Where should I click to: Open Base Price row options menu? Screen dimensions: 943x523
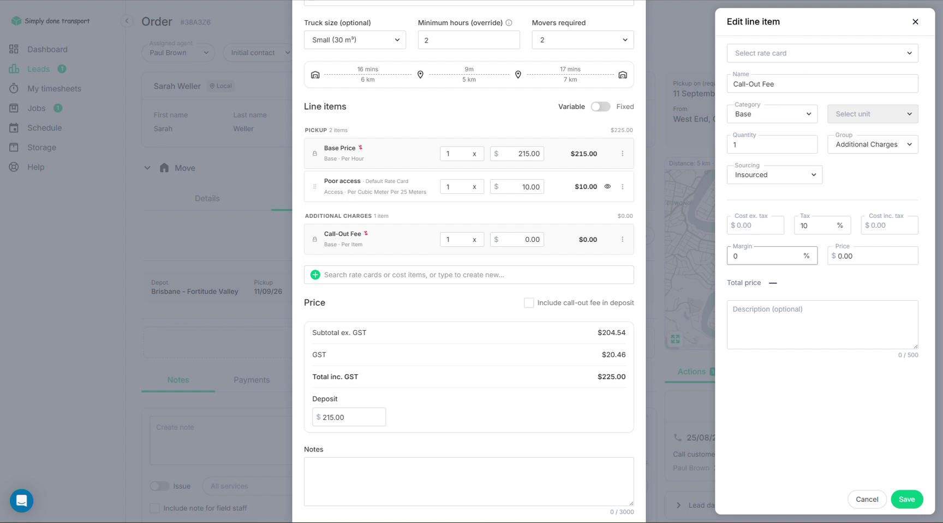point(622,154)
